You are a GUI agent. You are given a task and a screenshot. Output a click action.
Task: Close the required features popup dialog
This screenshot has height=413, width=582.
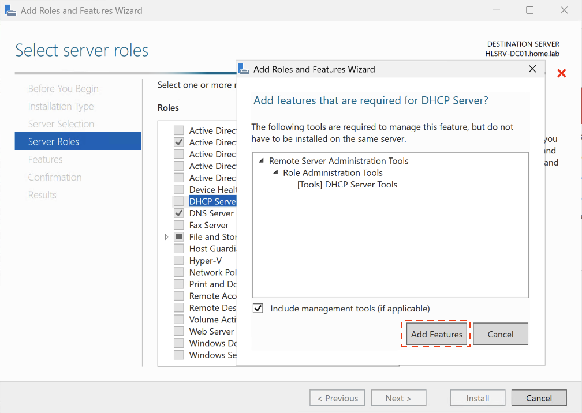pyautogui.click(x=532, y=69)
